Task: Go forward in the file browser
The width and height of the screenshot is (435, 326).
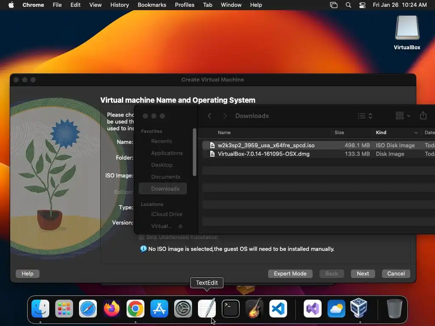Action: tap(225, 116)
